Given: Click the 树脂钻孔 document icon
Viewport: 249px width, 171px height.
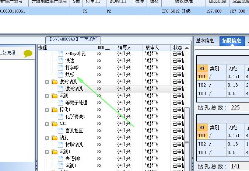Looking at the screenshot, I should (x=60, y=144).
